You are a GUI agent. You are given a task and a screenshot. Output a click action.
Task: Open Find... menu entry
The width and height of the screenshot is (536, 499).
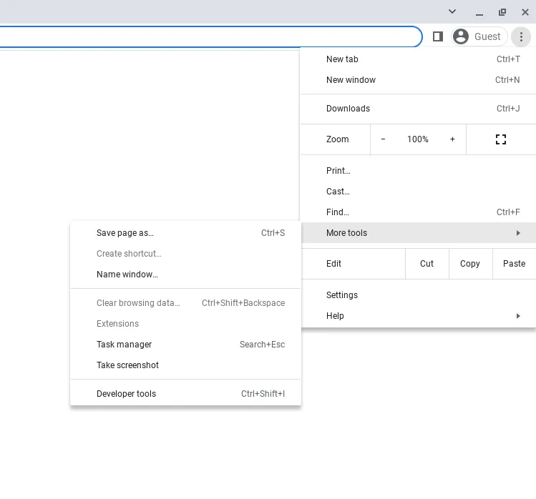pyautogui.click(x=418, y=212)
